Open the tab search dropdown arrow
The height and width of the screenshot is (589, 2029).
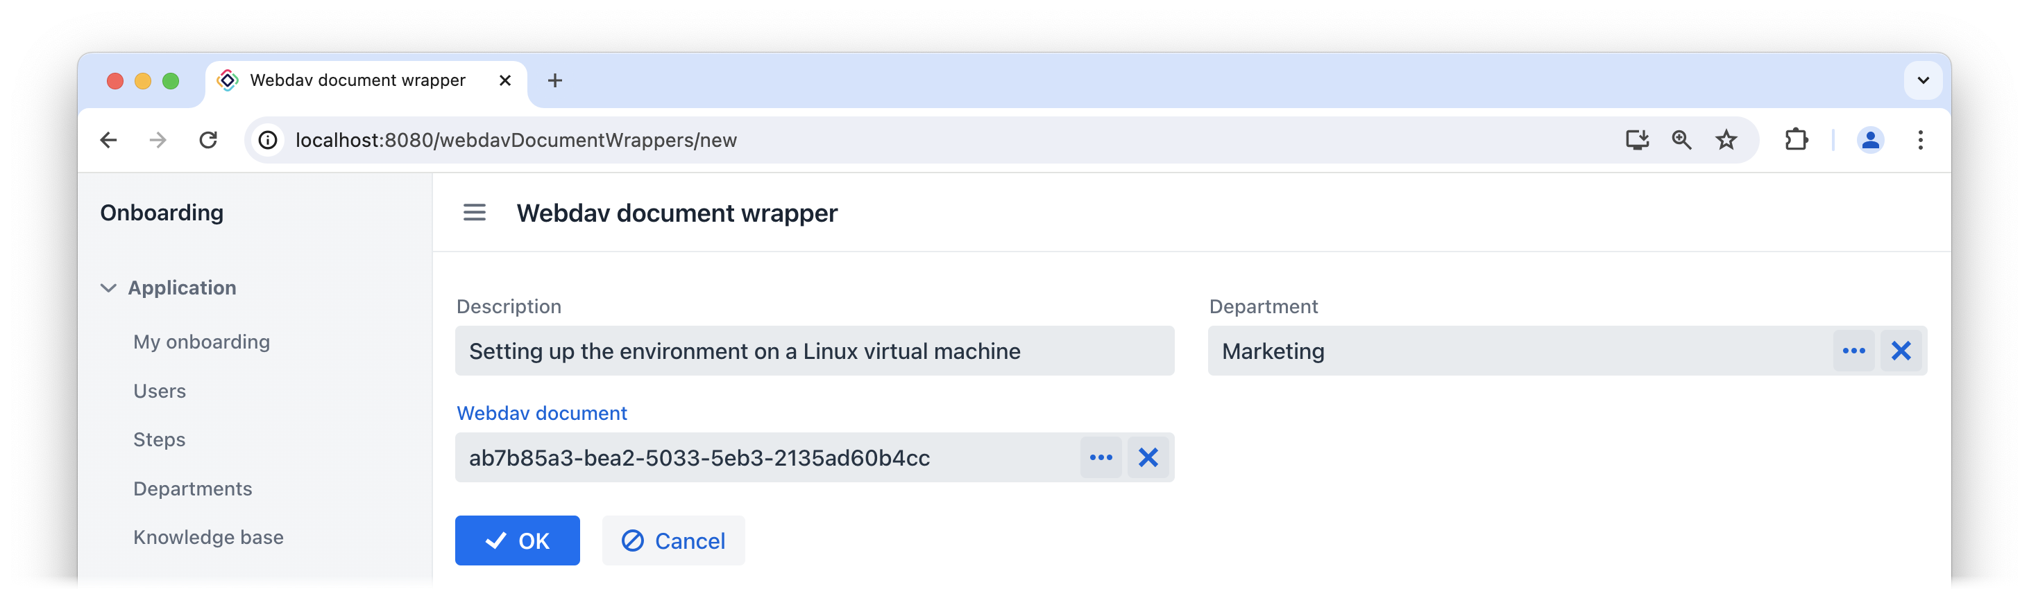point(1923,80)
